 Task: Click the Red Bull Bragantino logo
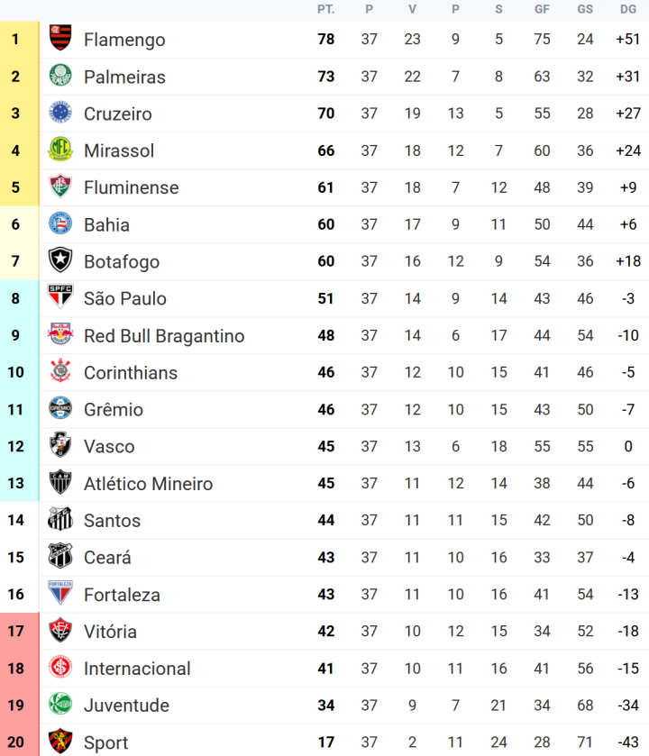pyautogui.click(x=60, y=335)
